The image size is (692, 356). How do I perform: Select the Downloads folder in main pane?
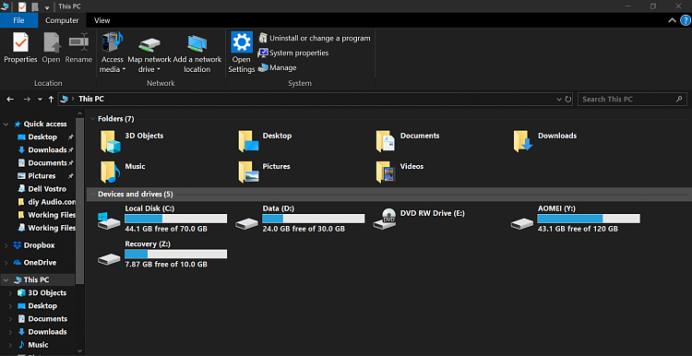coord(545,141)
